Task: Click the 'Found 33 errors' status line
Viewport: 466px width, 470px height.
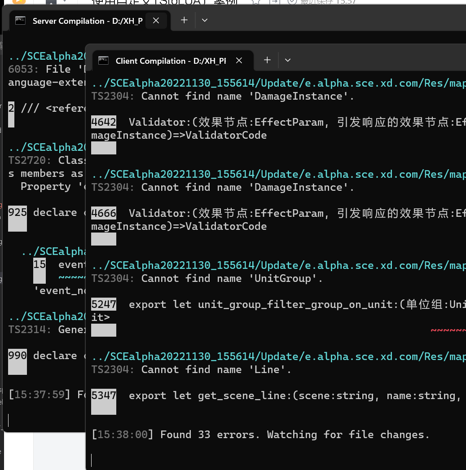Action: [260, 435]
